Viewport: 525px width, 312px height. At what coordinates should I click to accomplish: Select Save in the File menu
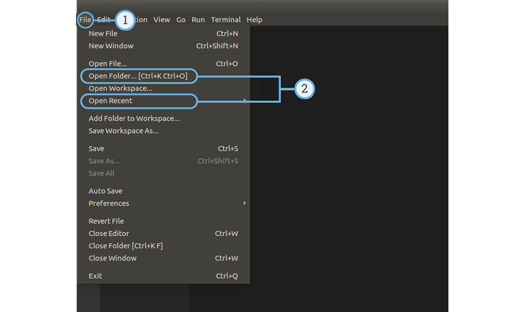point(96,148)
